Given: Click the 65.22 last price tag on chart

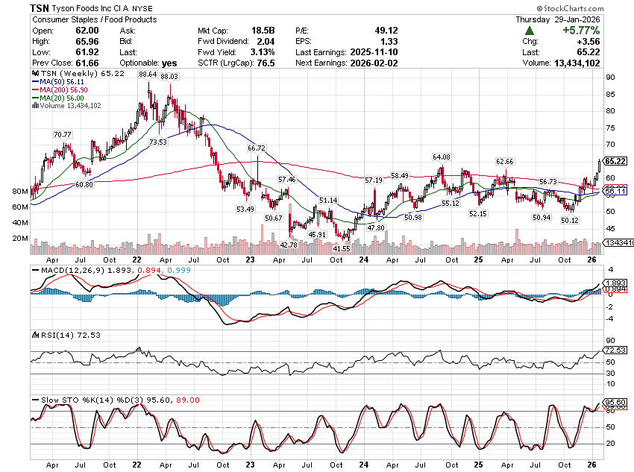Looking at the screenshot, I should click(x=615, y=161).
